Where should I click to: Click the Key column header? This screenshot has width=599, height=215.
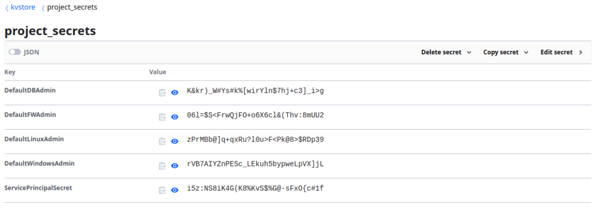pyautogui.click(x=10, y=72)
